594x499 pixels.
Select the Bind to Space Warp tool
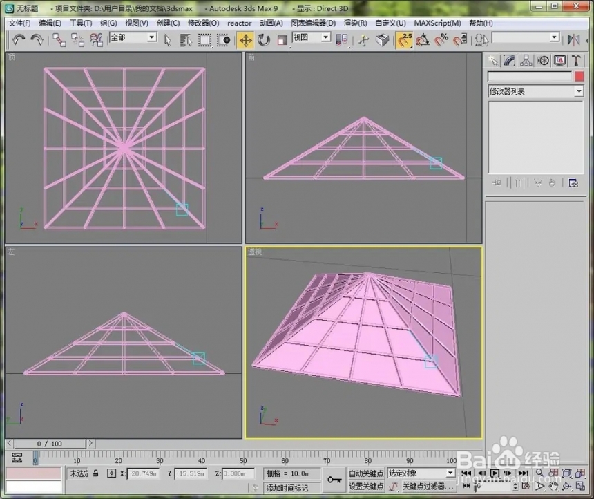(x=96, y=40)
